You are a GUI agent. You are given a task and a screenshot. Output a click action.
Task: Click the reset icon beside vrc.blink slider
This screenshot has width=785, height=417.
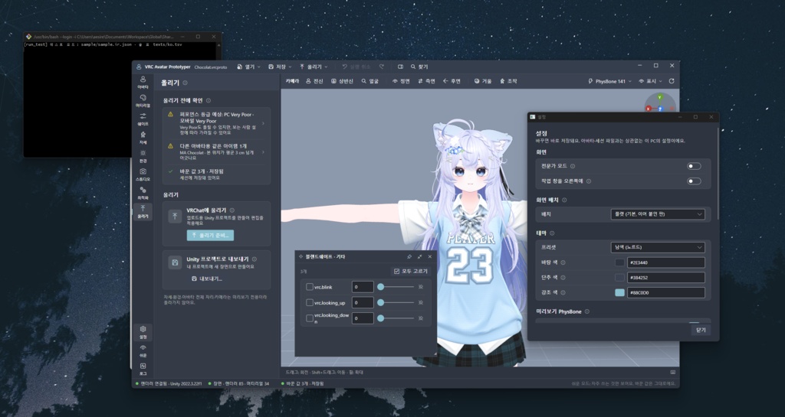point(421,287)
